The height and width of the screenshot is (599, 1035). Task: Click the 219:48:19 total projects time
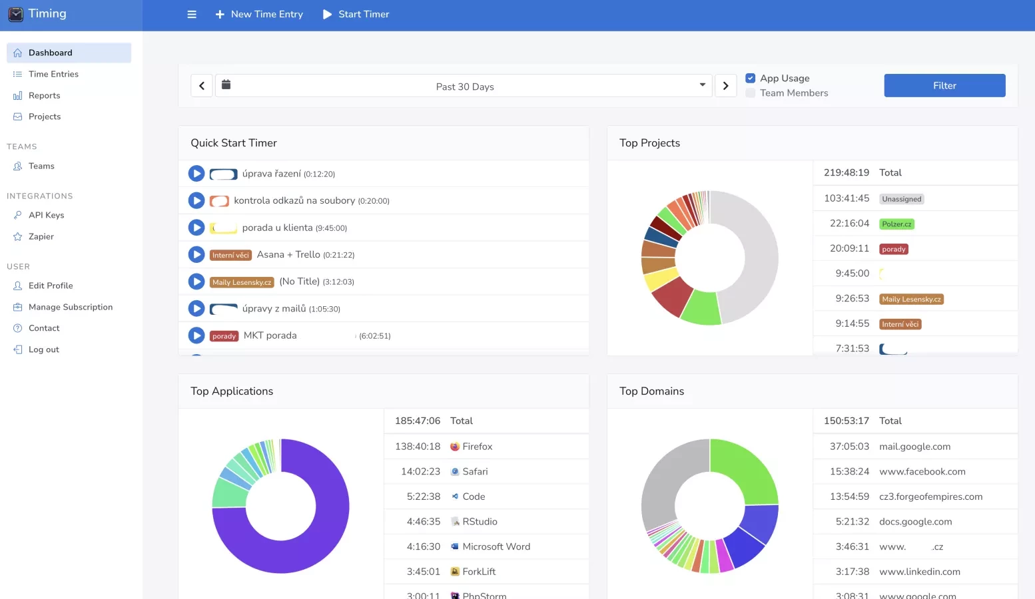pyautogui.click(x=846, y=172)
